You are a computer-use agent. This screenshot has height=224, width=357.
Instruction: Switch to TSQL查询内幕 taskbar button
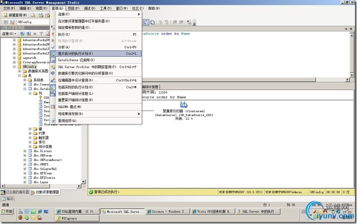coord(77,211)
